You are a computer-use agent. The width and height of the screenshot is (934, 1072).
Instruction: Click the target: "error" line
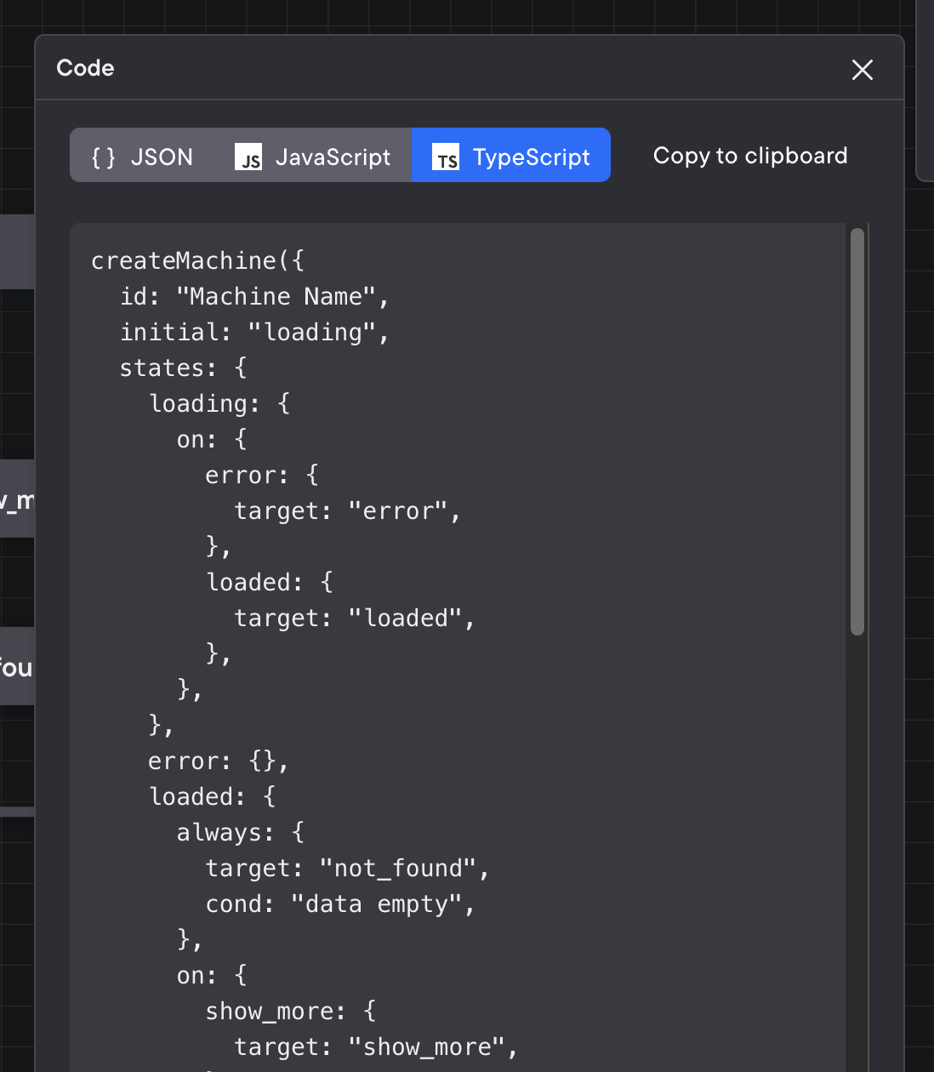(347, 510)
